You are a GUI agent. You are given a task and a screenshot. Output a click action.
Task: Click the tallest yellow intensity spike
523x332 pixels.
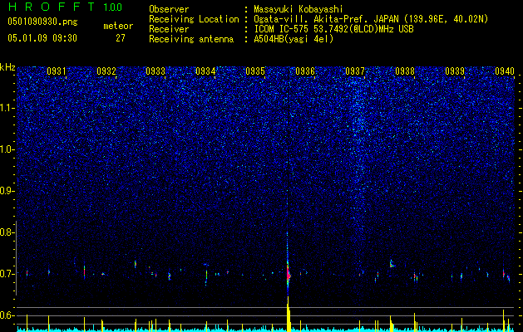(289, 314)
